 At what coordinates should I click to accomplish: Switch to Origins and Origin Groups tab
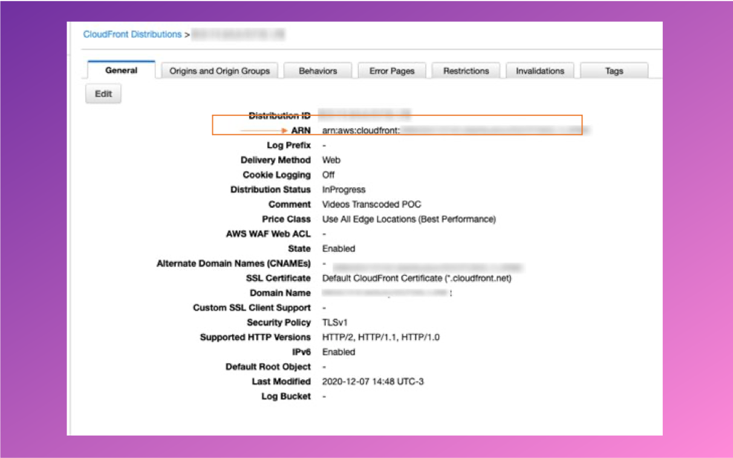click(220, 71)
